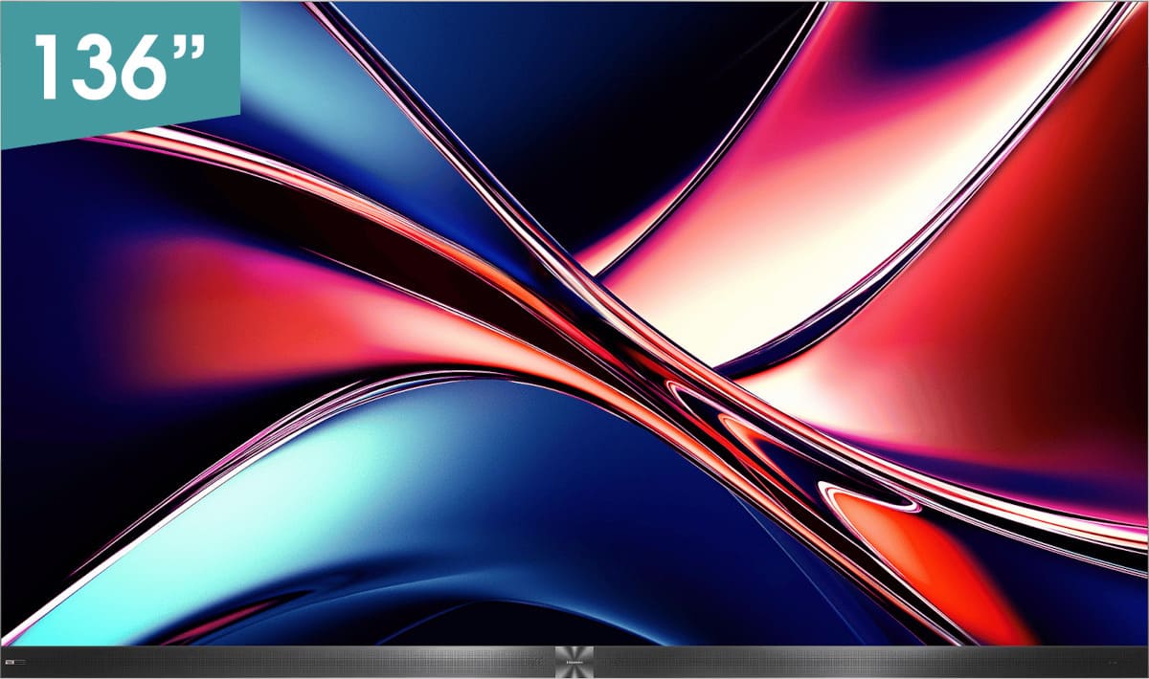
Task: Click the tiny indicator dots on soundbar's right end
Action: tap(1111, 662)
